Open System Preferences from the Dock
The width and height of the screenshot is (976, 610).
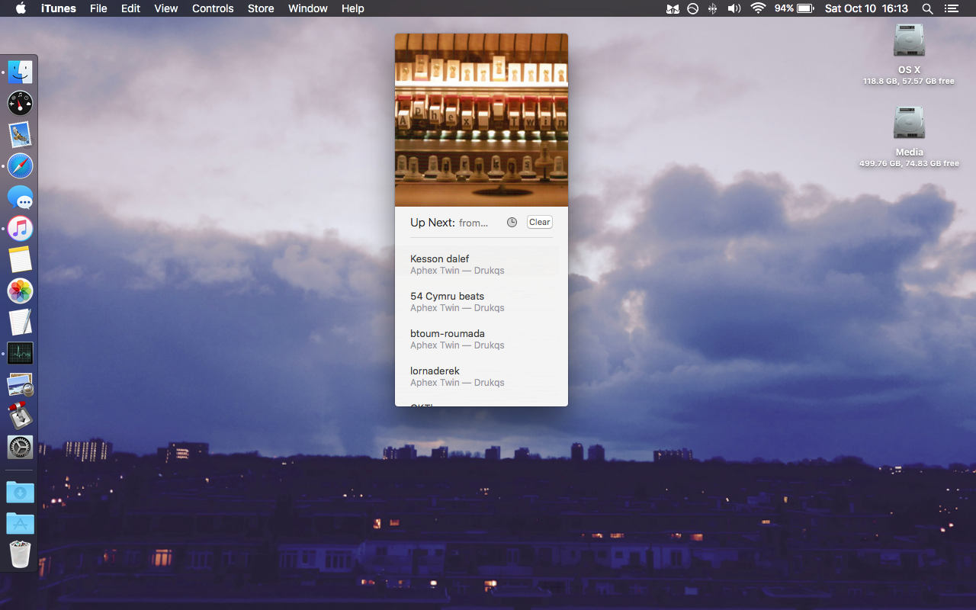(x=20, y=448)
